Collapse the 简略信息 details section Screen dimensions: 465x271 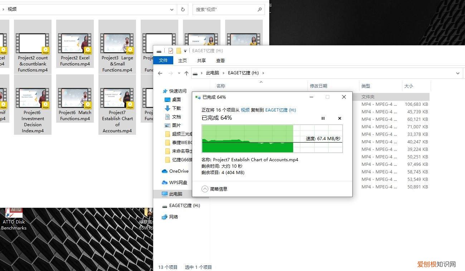coord(205,189)
